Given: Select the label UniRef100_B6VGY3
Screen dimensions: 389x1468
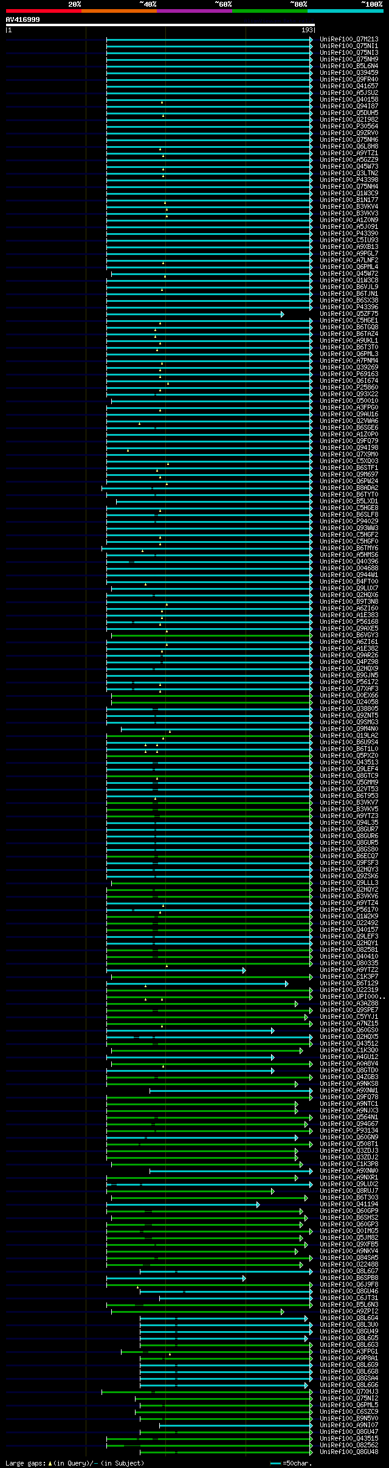Looking at the screenshot, I should (x=349, y=635).
